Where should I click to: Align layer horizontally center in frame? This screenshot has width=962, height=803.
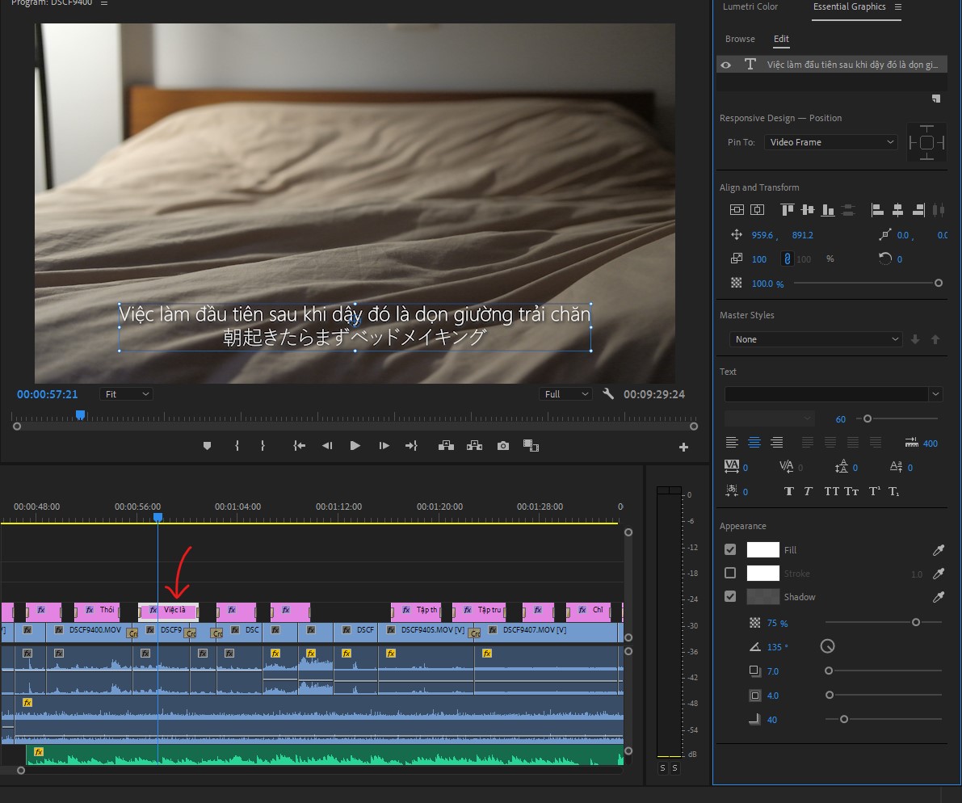[757, 210]
